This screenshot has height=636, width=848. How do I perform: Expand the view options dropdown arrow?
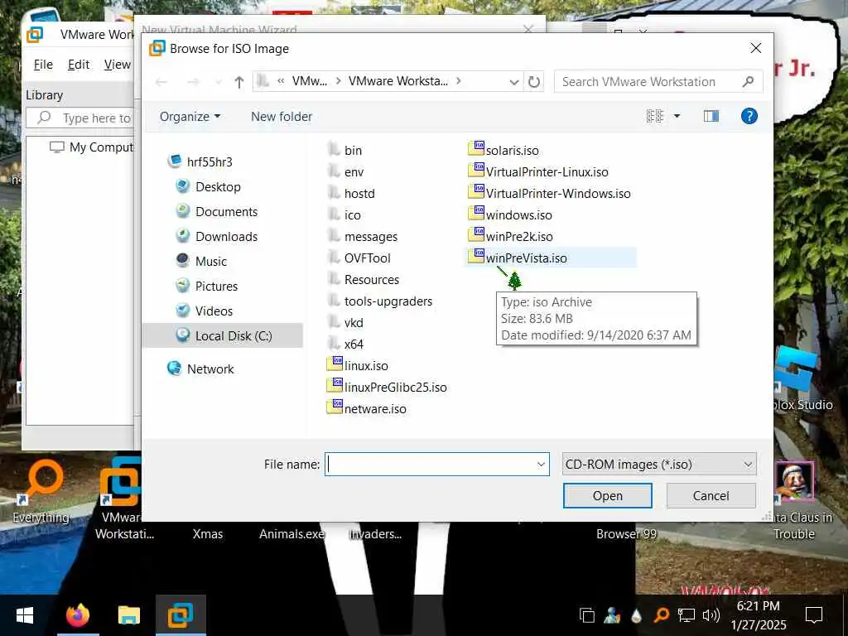(x=677, y=116)
